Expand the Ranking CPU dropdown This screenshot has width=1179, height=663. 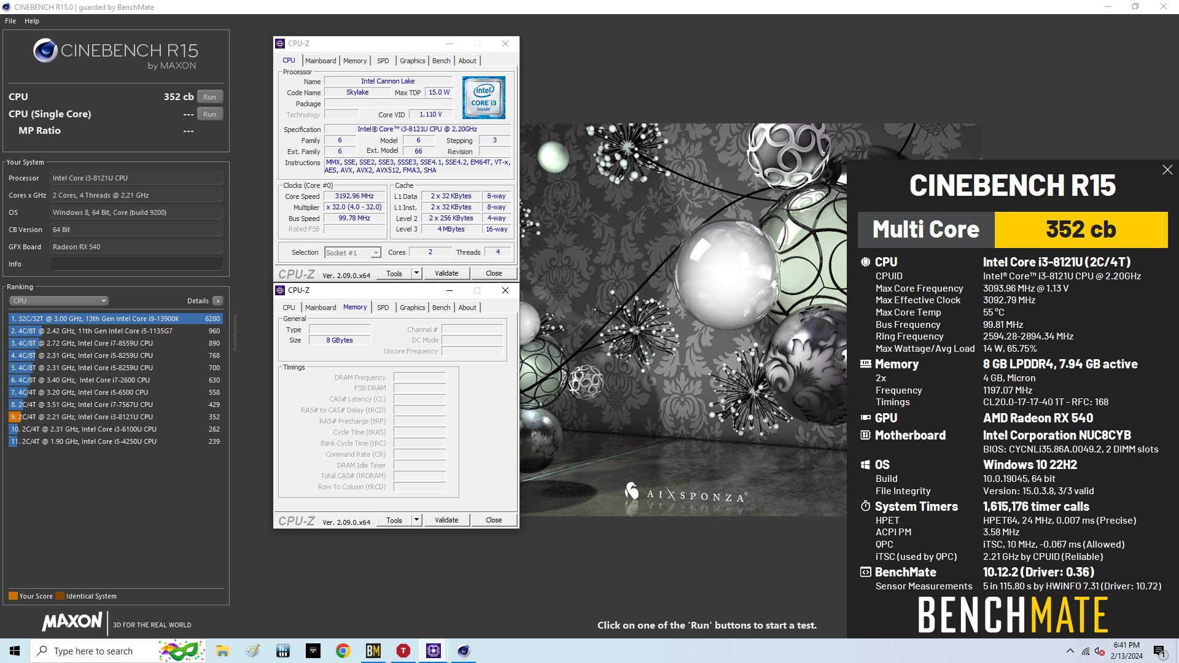click(x=59, y=301)
